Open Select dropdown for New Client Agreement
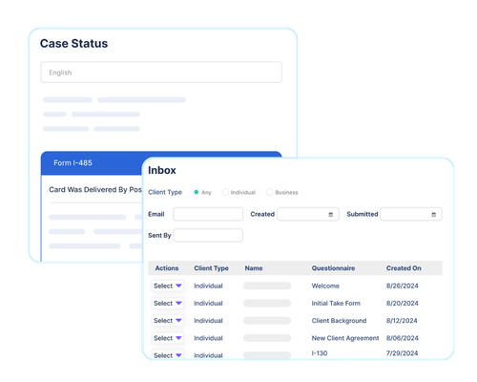This screenshot has height=382, width=477. point(168,338)
